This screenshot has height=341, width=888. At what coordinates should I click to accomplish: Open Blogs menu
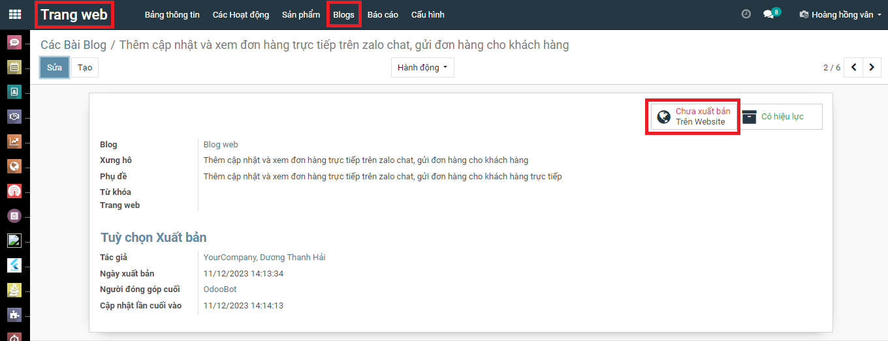pos(343,14)
